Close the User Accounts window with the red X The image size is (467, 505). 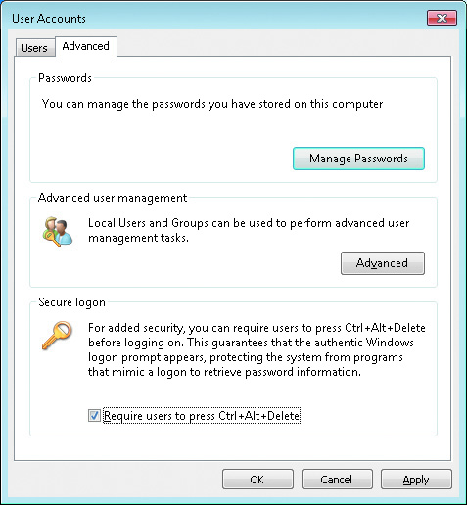(x=442, y=18)
